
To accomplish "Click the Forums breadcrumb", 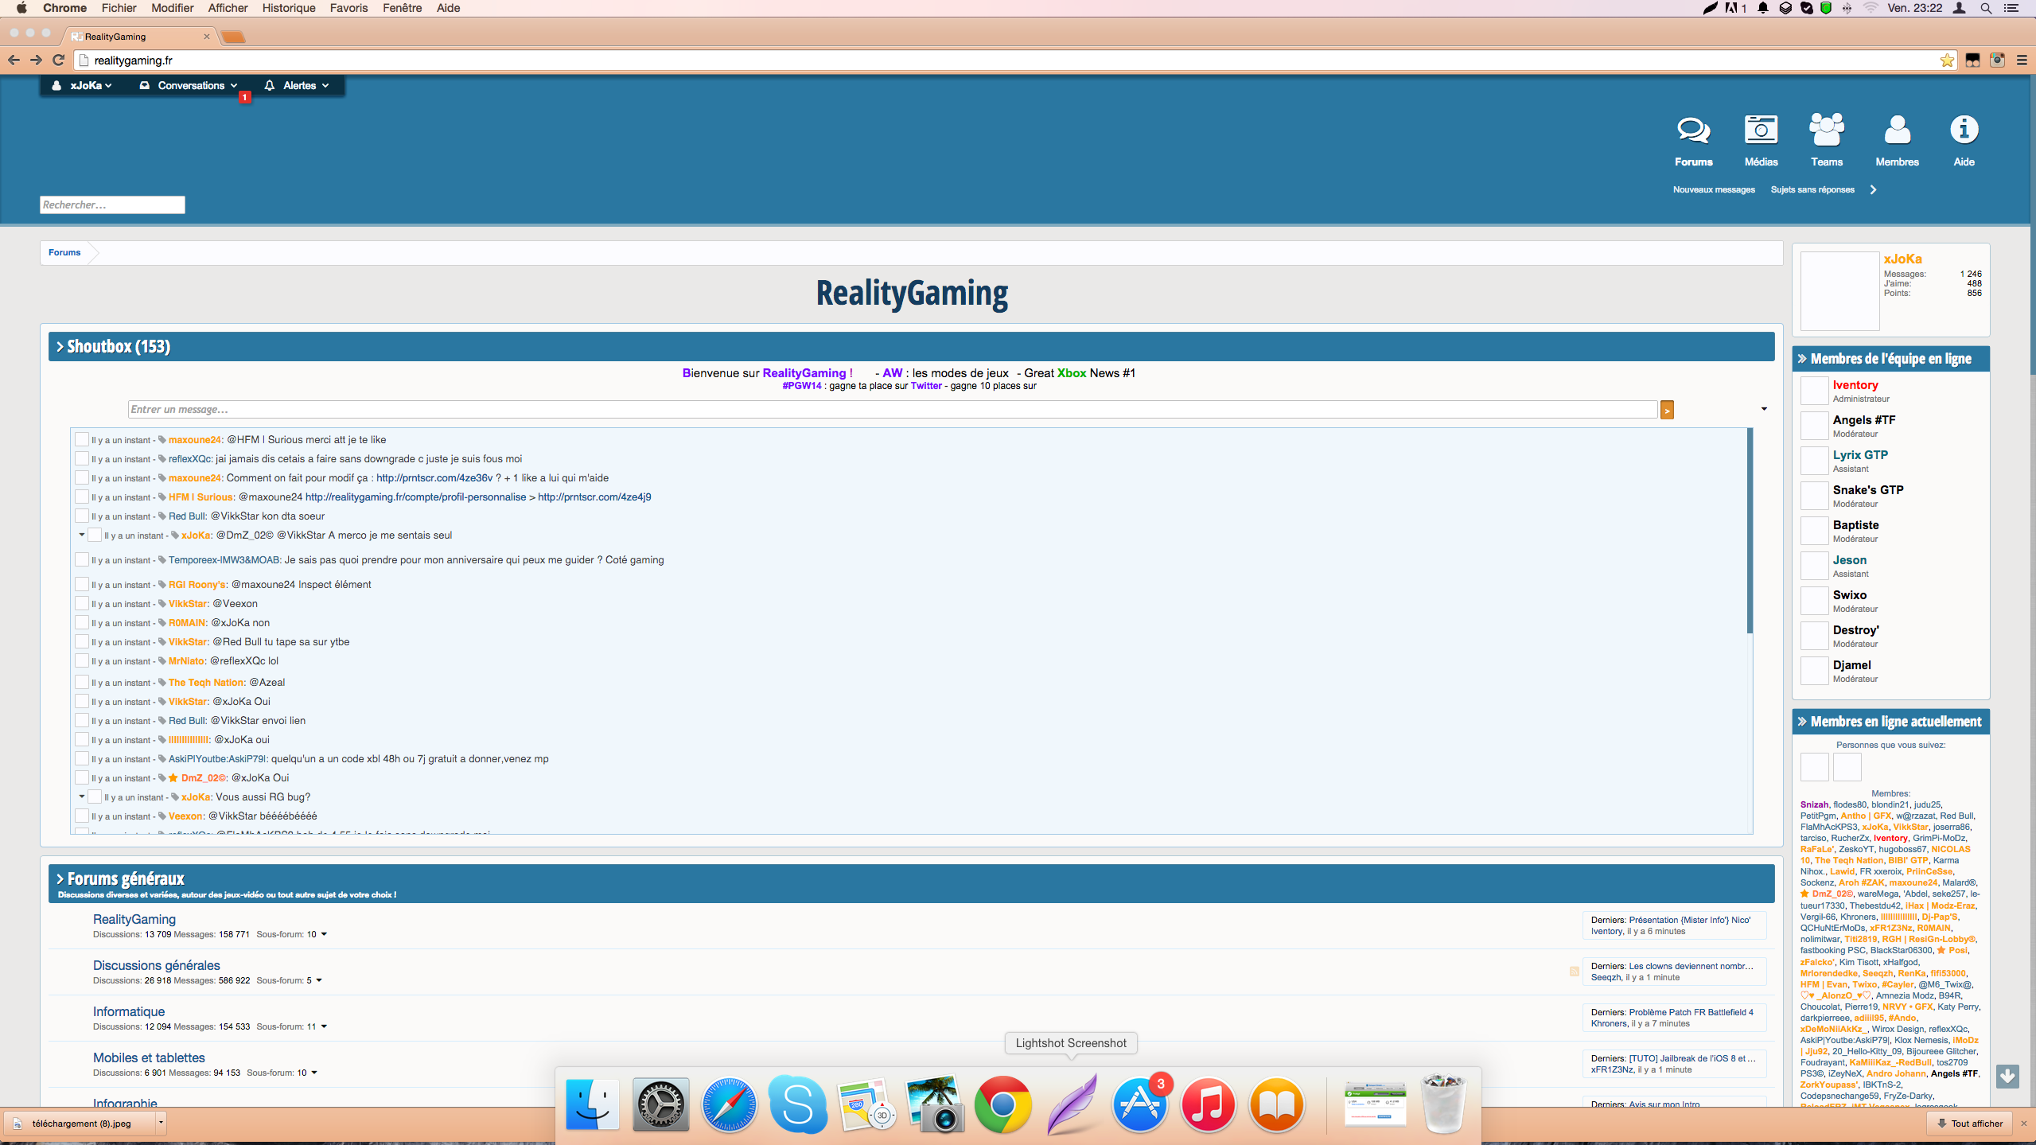I will pos(64,252).
